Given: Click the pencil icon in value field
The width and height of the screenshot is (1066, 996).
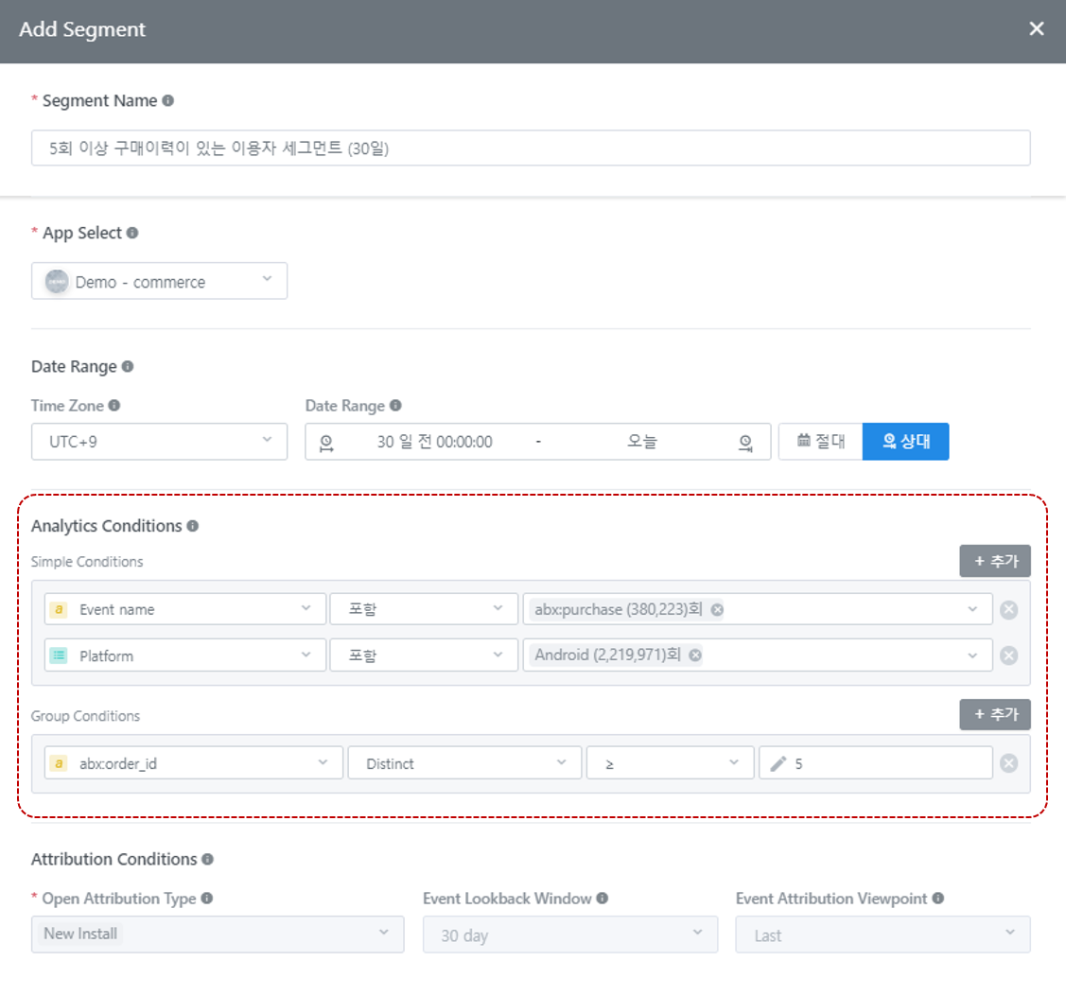Looking at the screenshot, I should 778,763.
